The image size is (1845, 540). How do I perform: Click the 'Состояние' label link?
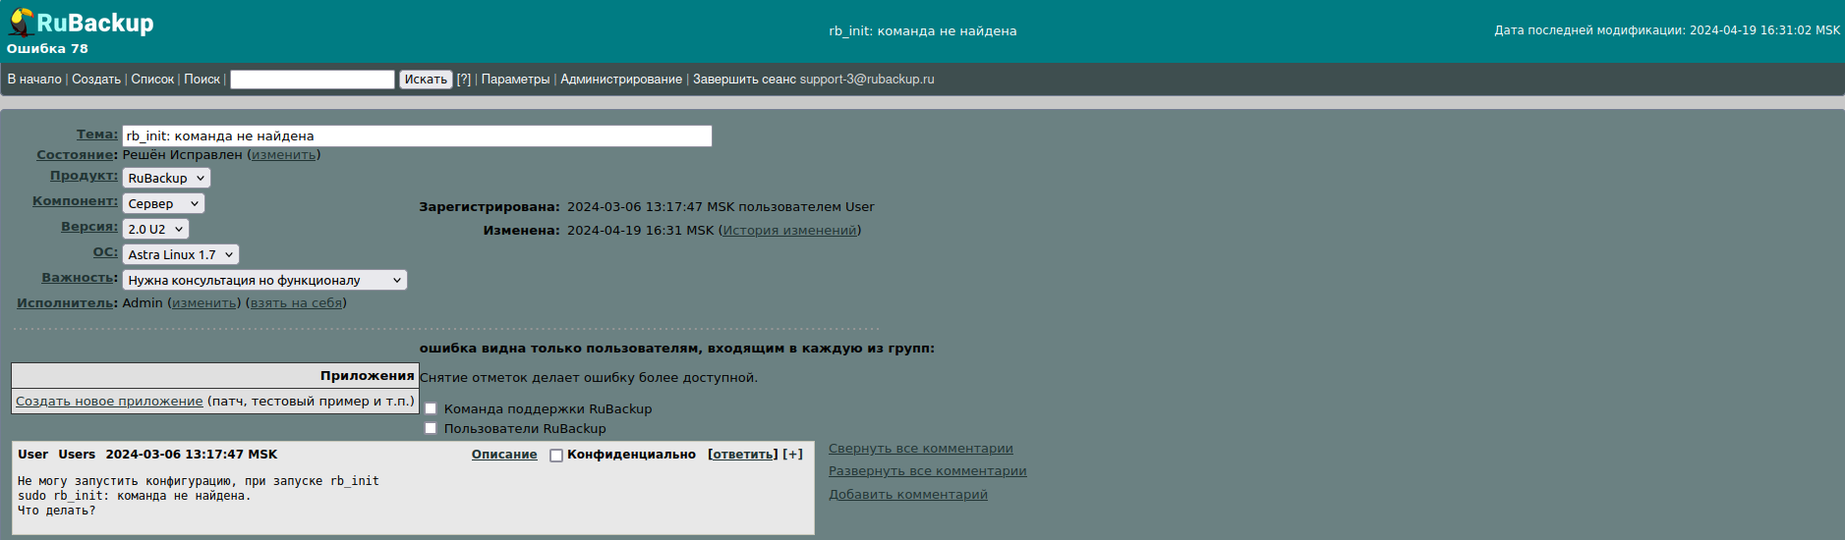(76, 155)
